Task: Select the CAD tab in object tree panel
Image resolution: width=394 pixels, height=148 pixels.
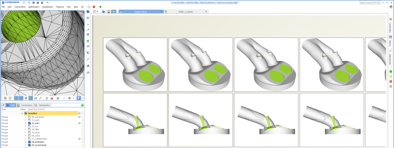Action: pyautogui.click(x=11, y=105)
